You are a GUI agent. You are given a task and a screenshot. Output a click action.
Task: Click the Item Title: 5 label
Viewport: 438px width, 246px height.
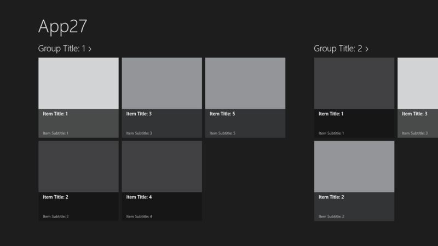point(222,114)
